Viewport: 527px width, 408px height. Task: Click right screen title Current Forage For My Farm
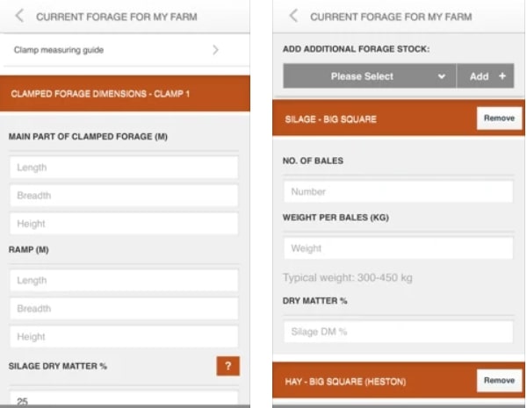391,17
